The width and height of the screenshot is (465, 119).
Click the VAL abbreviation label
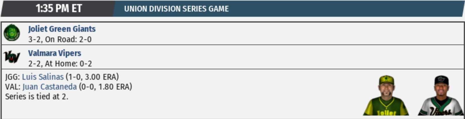(13, 87)
